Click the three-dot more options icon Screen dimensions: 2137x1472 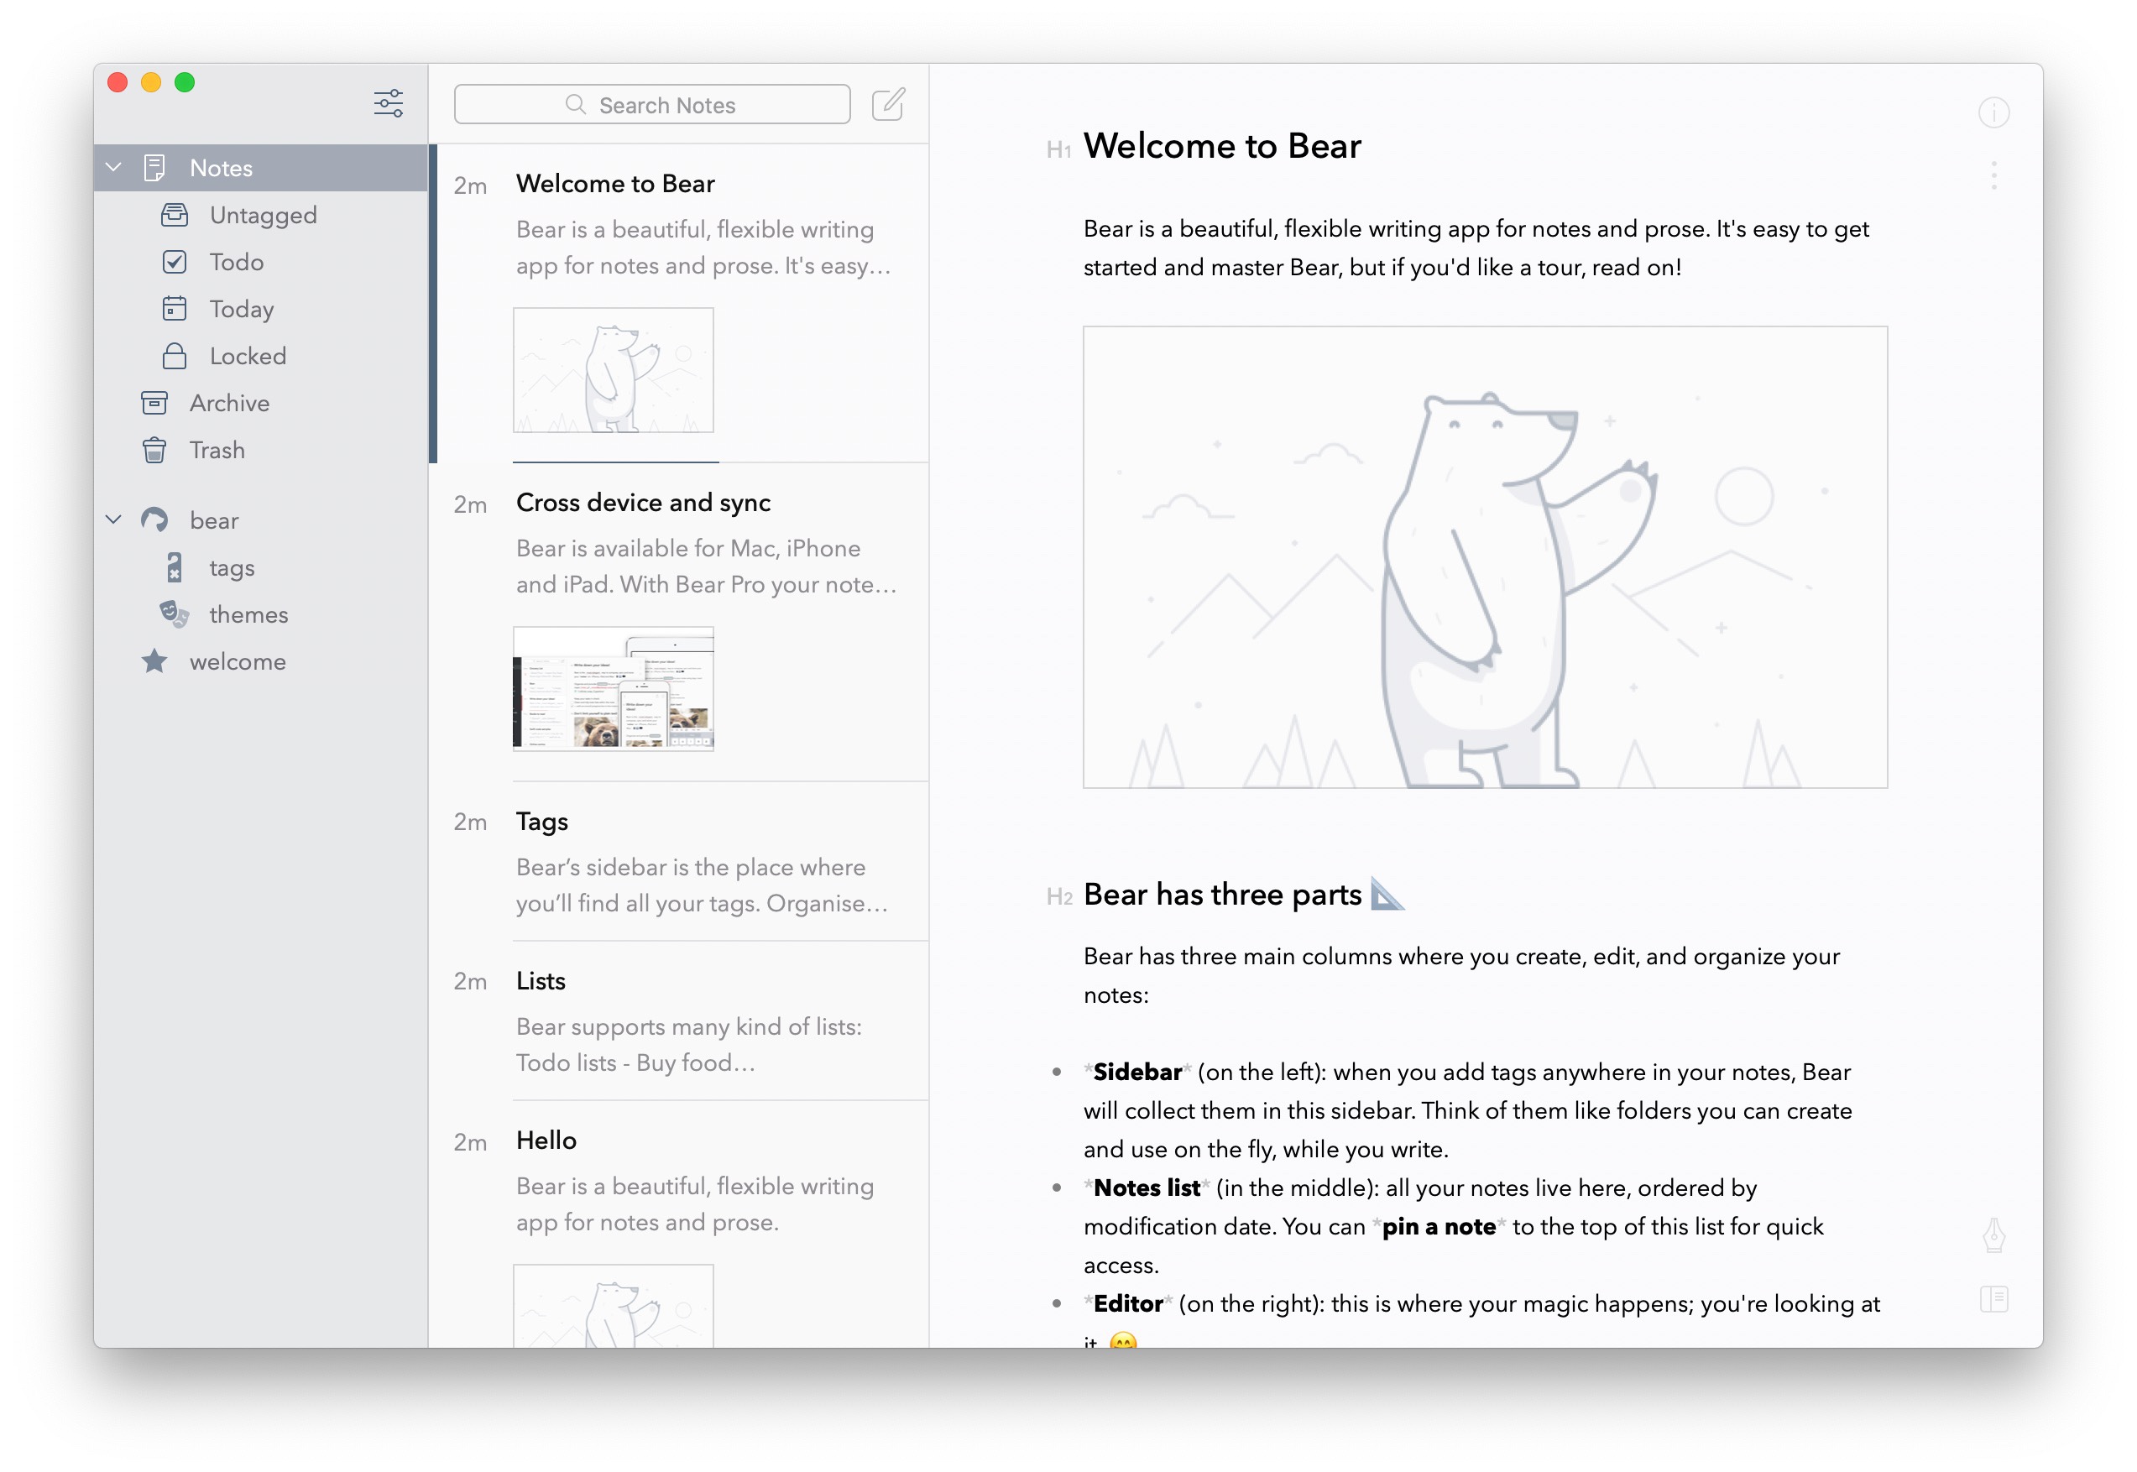pos(1993,175)
